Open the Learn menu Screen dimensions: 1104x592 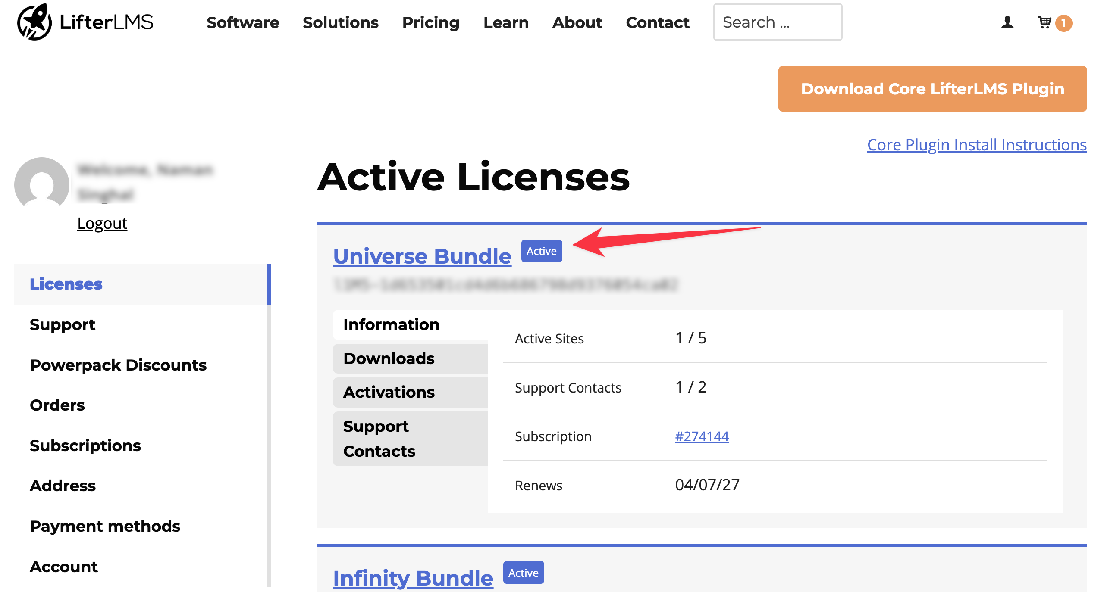[x=506, y=22]
